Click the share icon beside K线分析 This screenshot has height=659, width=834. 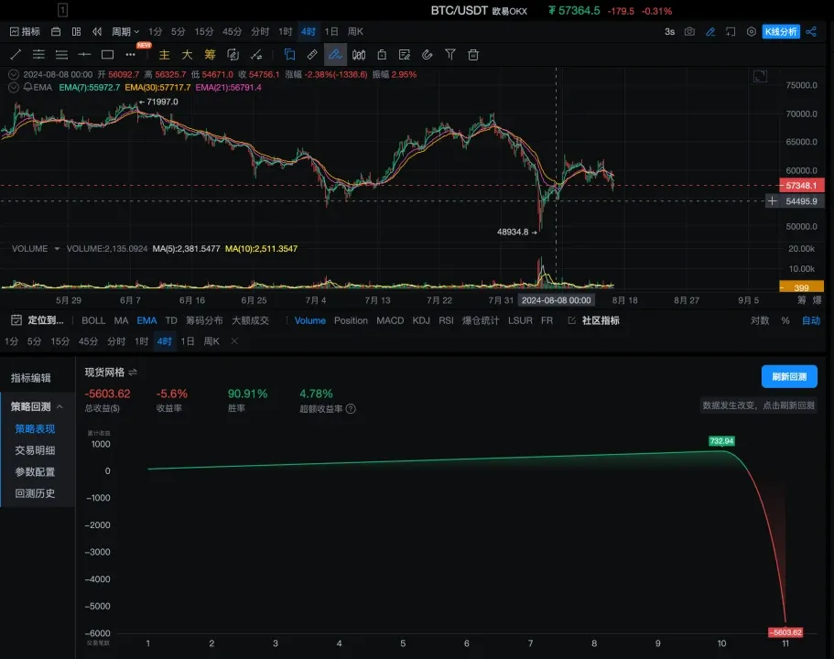tap(811, 31)
